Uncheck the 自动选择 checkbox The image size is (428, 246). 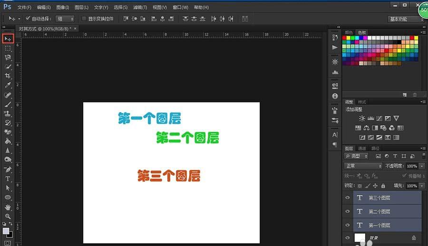[x=28, y=19]
